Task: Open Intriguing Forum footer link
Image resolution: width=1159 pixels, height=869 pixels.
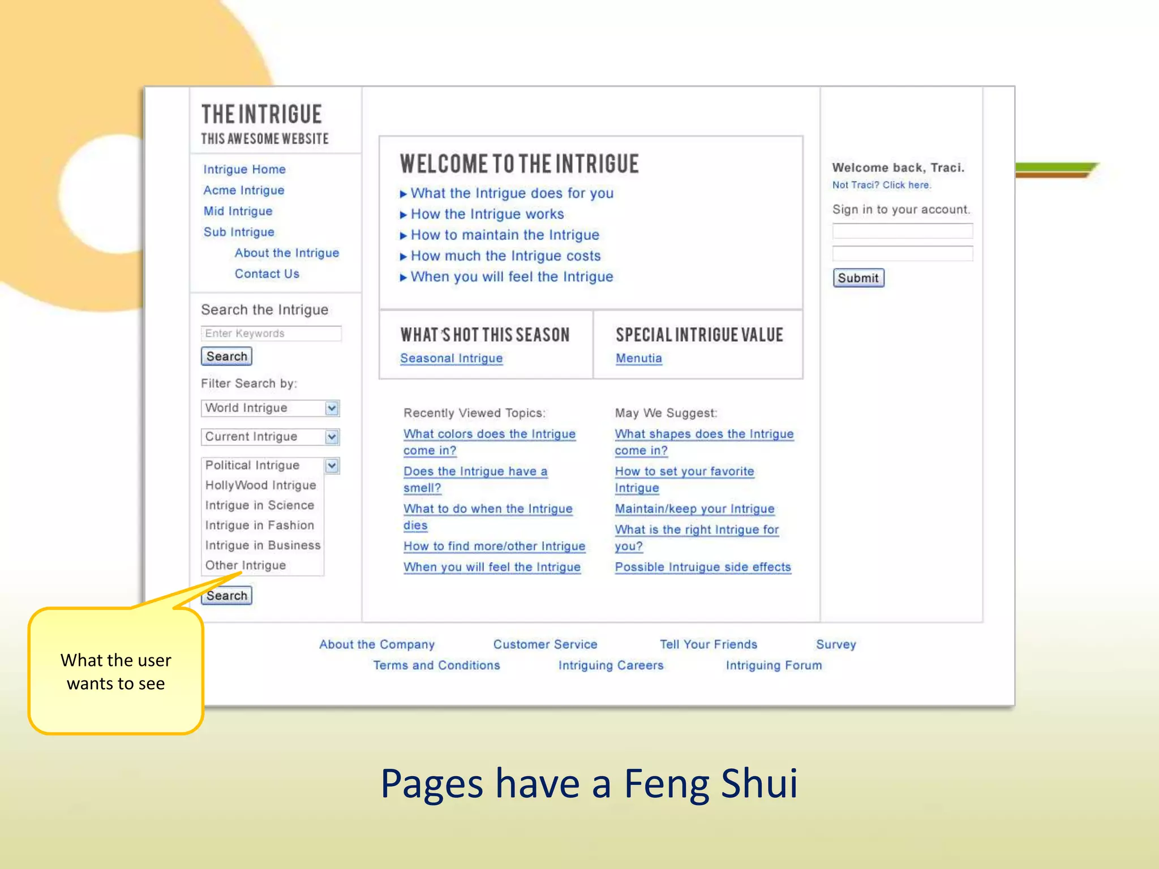Action: (774, 665)
